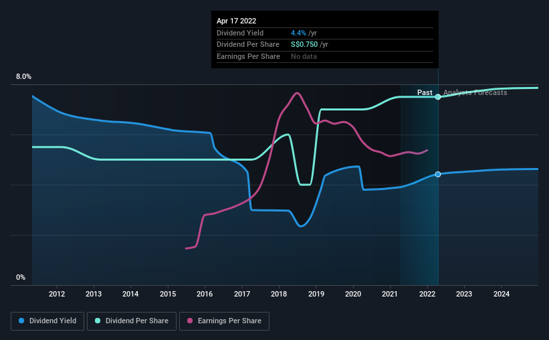Click the 2016 x-axis label
The image size is (549, 340).
point(205,294)
